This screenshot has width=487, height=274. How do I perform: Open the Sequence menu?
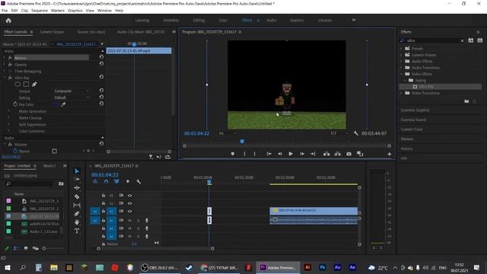pos(40,11)
